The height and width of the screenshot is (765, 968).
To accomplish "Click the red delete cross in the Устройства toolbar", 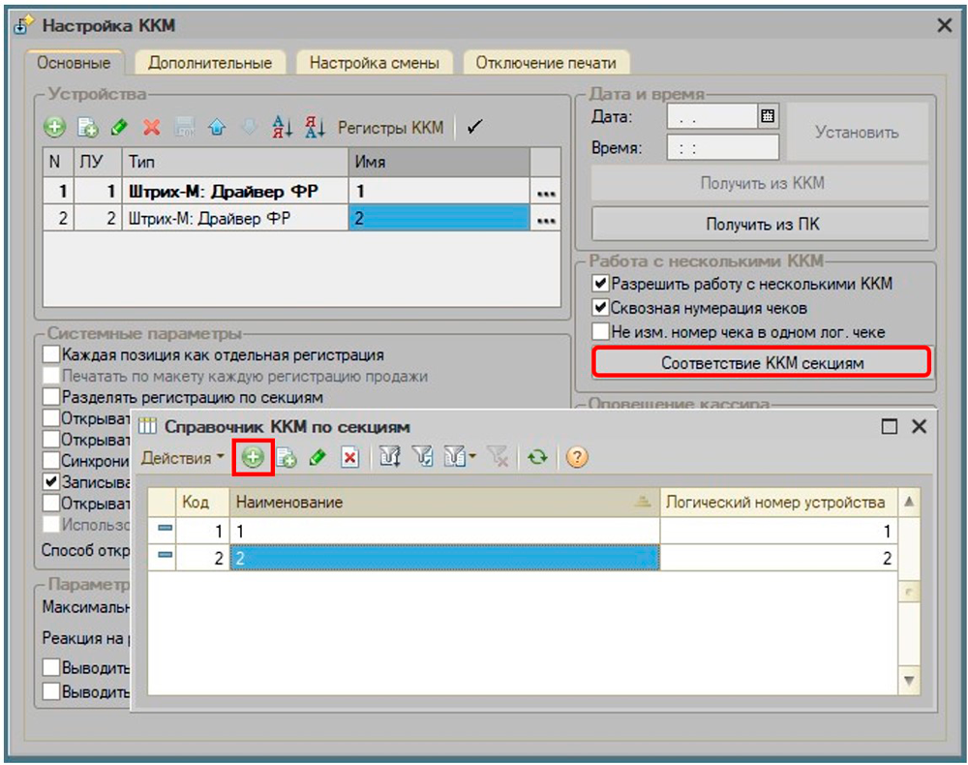I will pyautogui.click(x=152, y=128).
